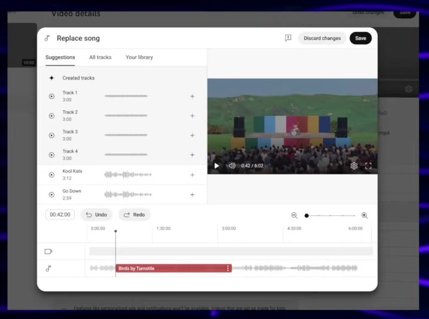This screenshot has width=429, height=319.
Task: Open the Your library tab
Action: (x=139, y=57)
